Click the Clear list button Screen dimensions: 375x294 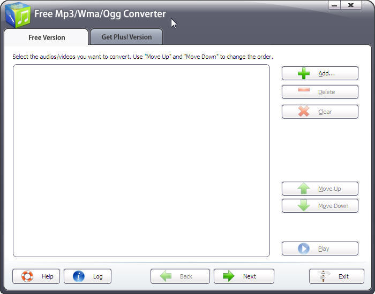320,112
